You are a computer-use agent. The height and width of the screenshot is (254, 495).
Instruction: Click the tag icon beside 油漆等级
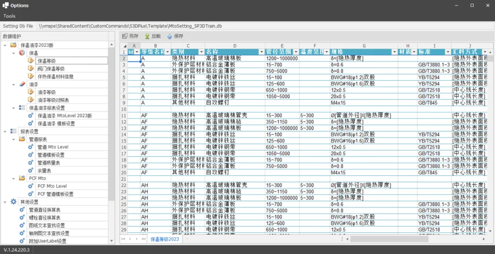[x=31, y=92]
